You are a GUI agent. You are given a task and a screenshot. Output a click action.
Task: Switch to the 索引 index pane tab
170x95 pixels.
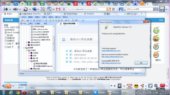click(x=30, y=23)
